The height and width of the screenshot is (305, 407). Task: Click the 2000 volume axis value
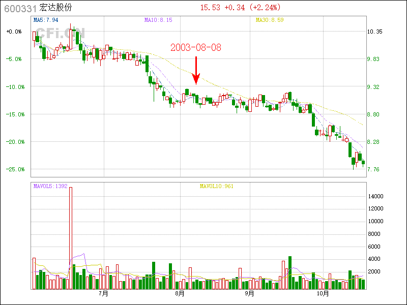(x=374, y=271)
